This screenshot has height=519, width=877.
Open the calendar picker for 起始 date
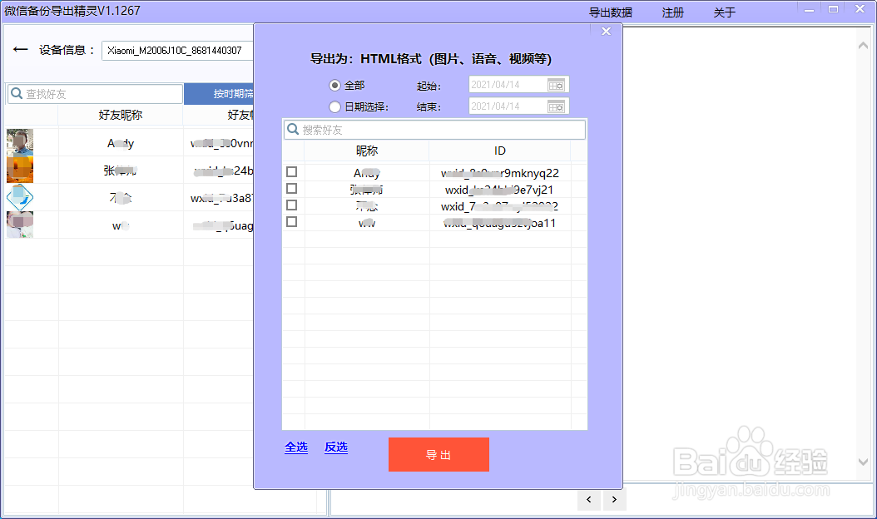click(x=556, y=85)
